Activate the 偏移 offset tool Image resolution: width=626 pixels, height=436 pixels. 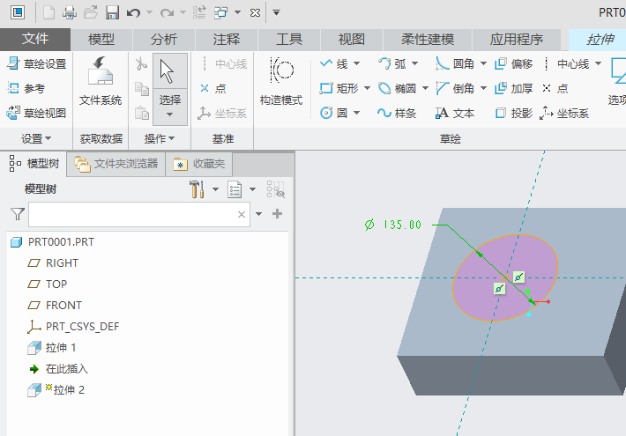(x=513, y=63)
